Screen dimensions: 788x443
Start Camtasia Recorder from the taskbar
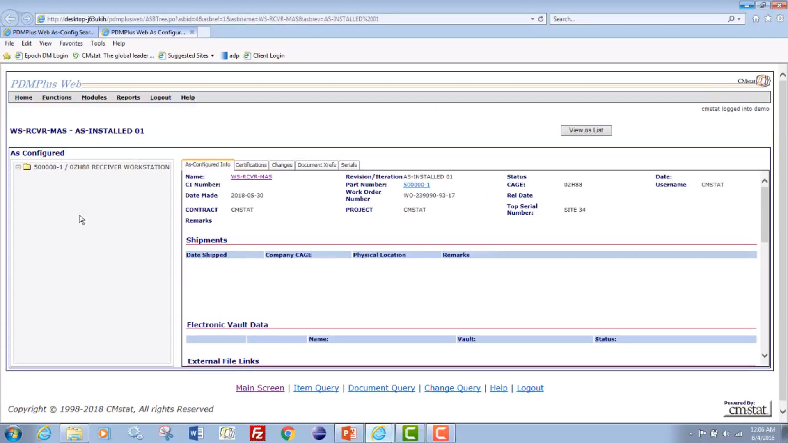(440, 433)
